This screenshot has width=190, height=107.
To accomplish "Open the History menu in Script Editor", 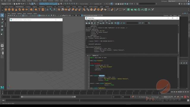I will click(94, 21).
